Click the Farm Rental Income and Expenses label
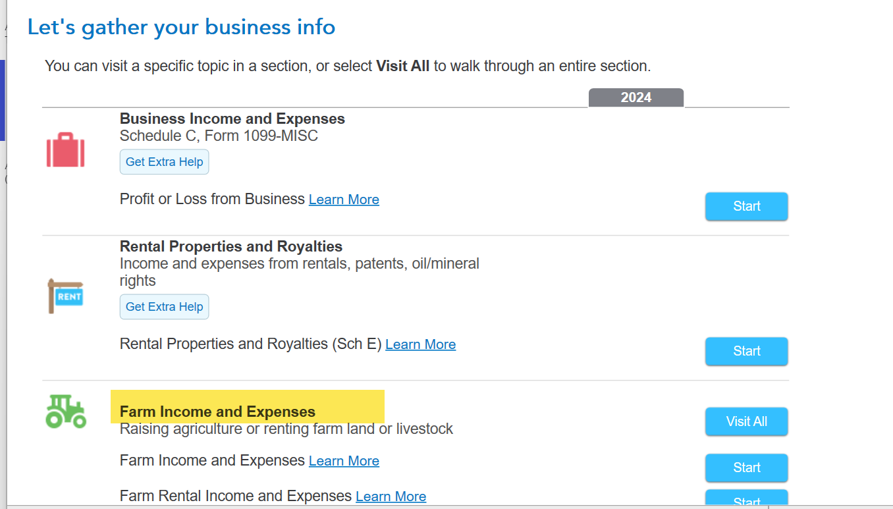 [235, 496]
